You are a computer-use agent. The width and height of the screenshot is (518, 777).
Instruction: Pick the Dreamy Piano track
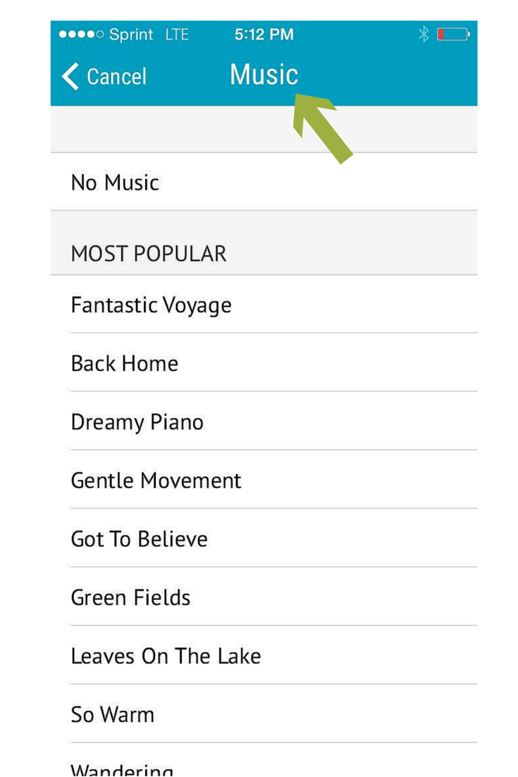tap(264, 421)
